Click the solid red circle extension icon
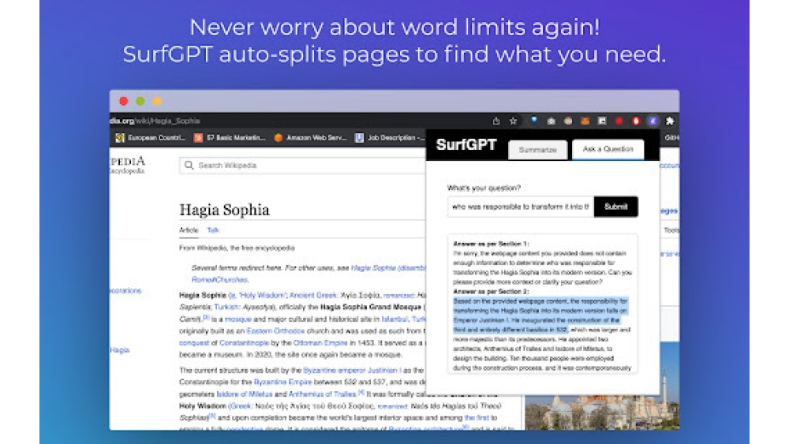Image resolution: width=789 pixels, height=444 pixels. [619, 121]
